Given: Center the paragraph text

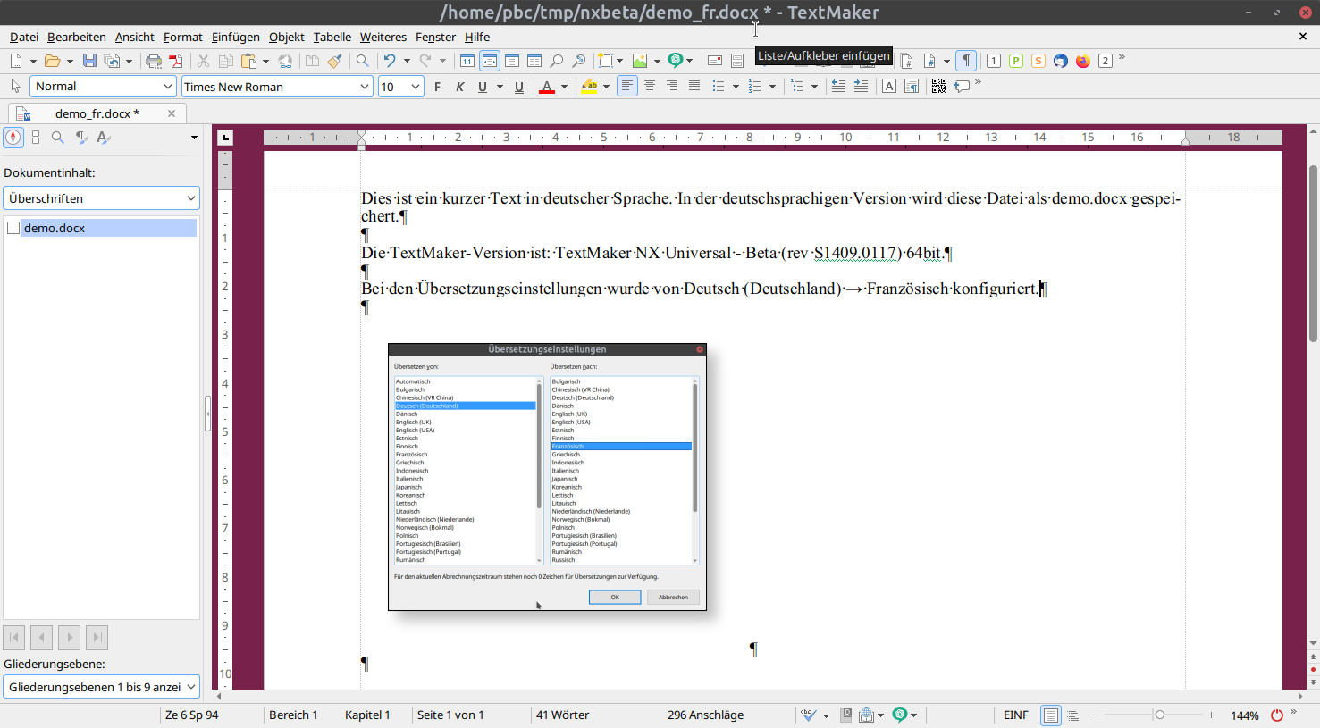Looking at the screenshot, I should [650, 87].
